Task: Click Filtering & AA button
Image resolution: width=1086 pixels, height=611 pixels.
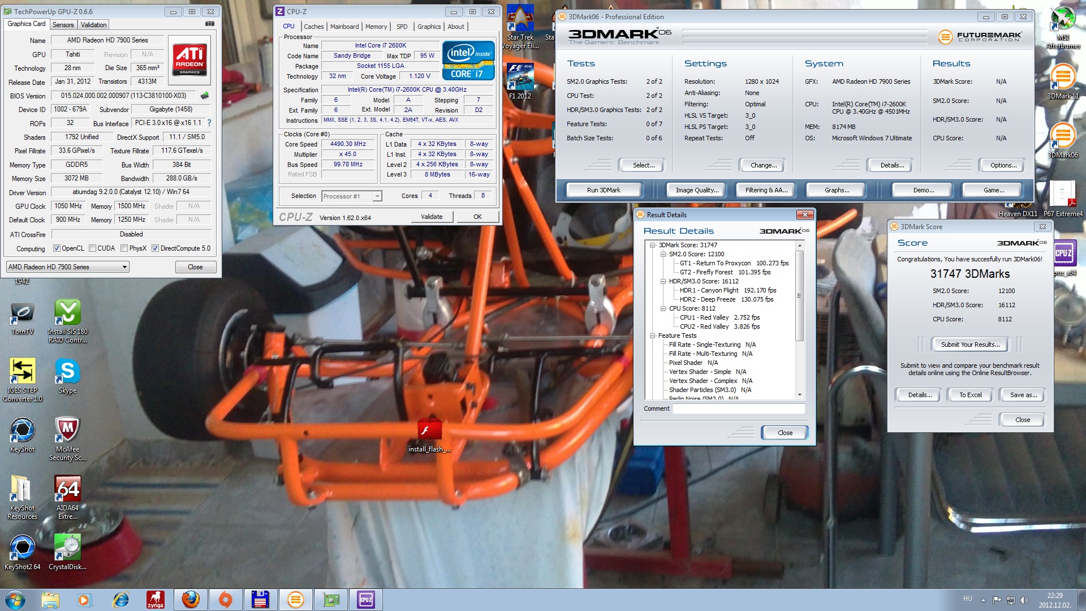Action: pos(766,190)
